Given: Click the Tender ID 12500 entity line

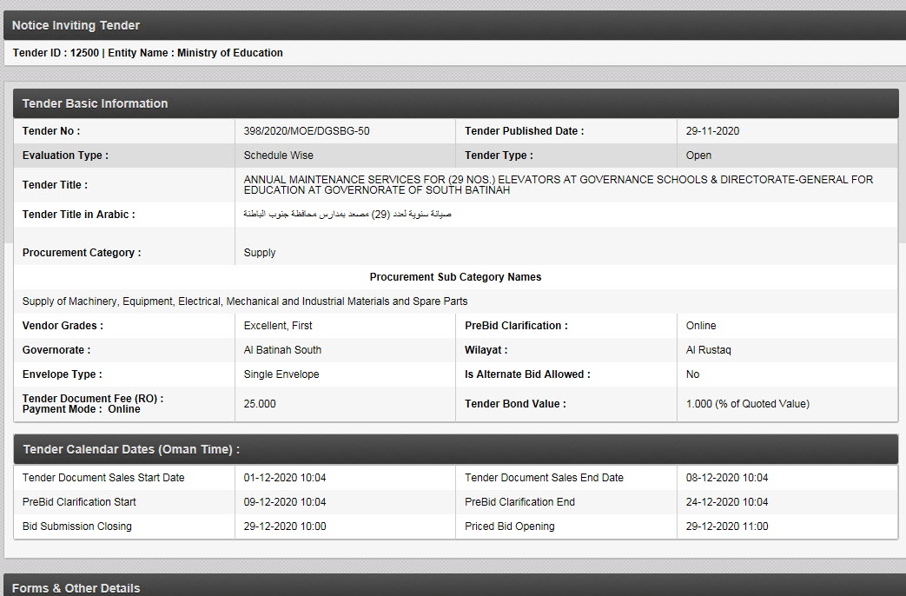Looking at the screenshot, I should pos(148,53).
